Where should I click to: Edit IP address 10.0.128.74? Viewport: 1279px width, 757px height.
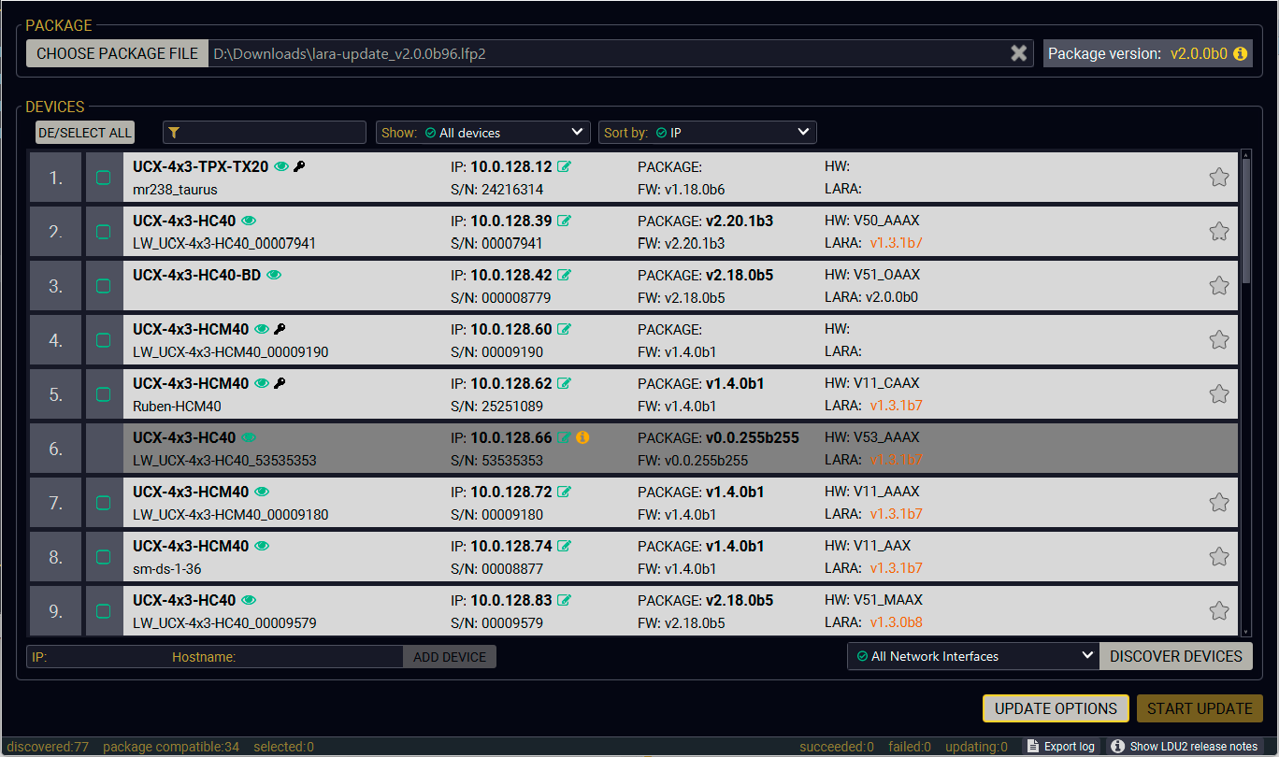tap(564, 546)
